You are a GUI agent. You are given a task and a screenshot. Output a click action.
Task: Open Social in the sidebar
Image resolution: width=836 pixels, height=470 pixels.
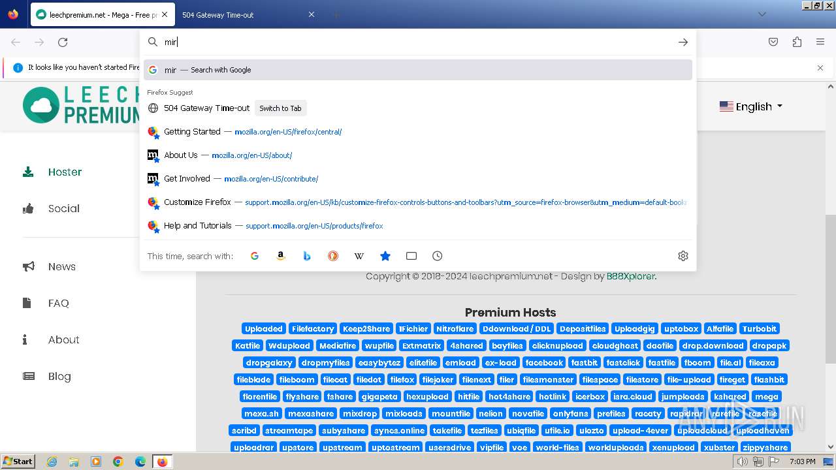pos(63,209)
